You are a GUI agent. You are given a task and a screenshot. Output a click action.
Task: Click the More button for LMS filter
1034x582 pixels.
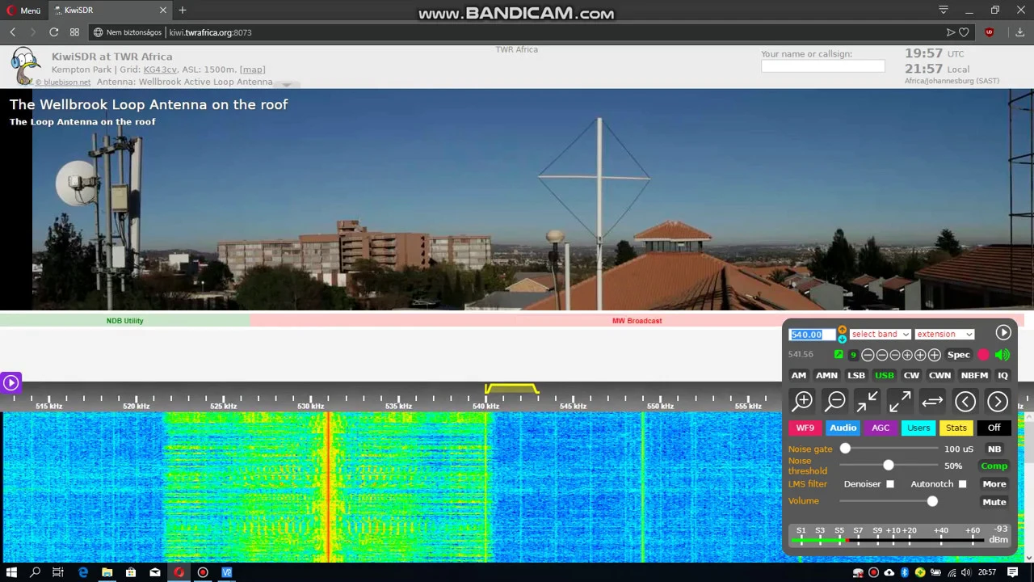click(994, 484)
